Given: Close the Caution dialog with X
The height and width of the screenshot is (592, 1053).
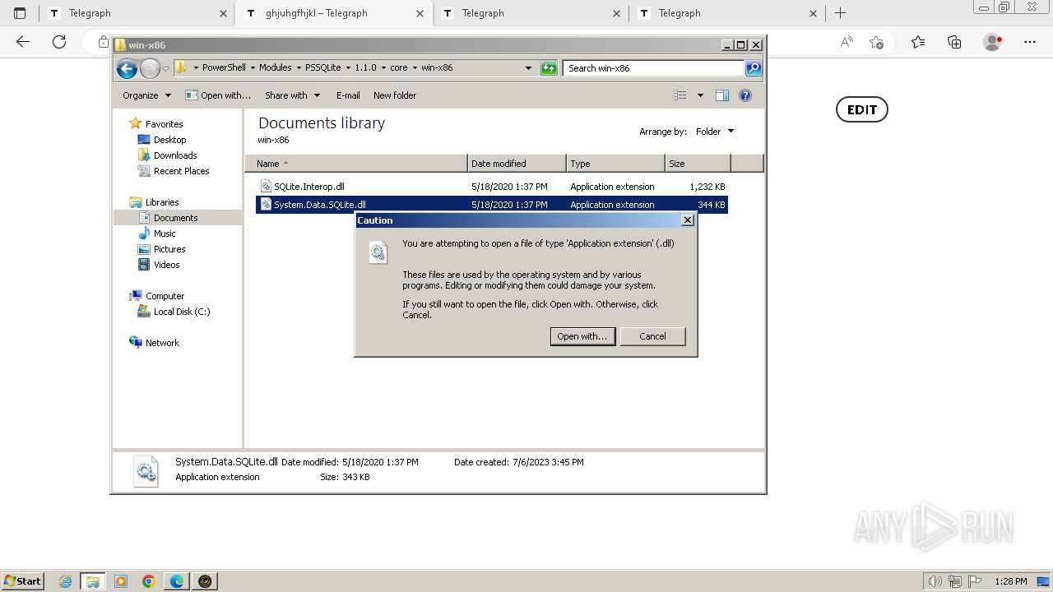Looking at the screenshot, I should [x=688, y=220].
